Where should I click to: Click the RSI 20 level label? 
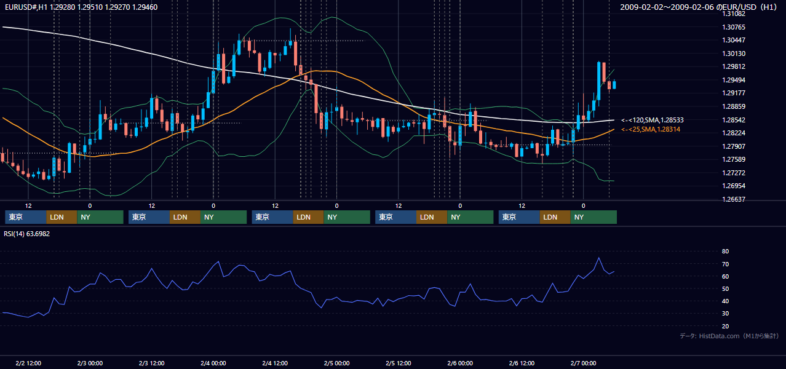725,326
